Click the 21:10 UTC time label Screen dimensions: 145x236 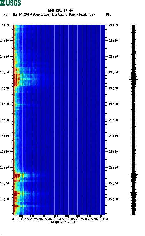tap(113, 41)
